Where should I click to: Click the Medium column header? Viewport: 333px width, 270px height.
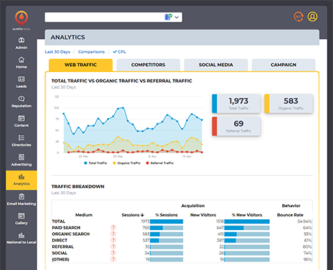pos(84,215)
